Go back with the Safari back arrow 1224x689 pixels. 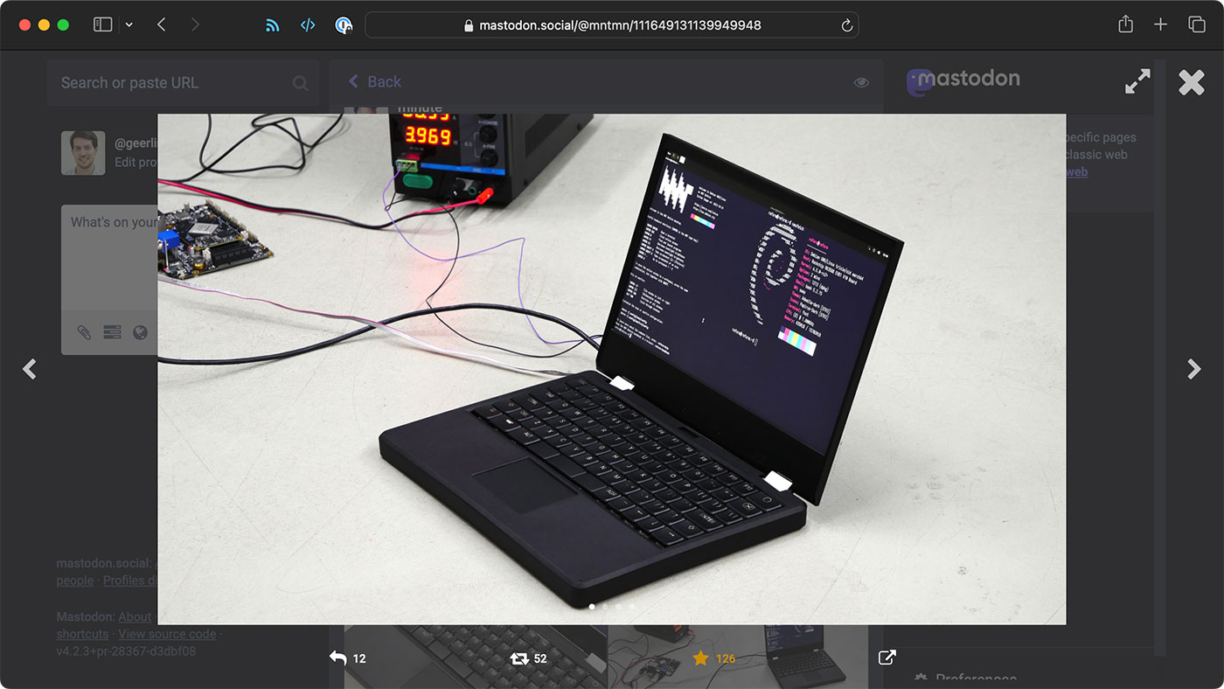(x=161, y=24)
